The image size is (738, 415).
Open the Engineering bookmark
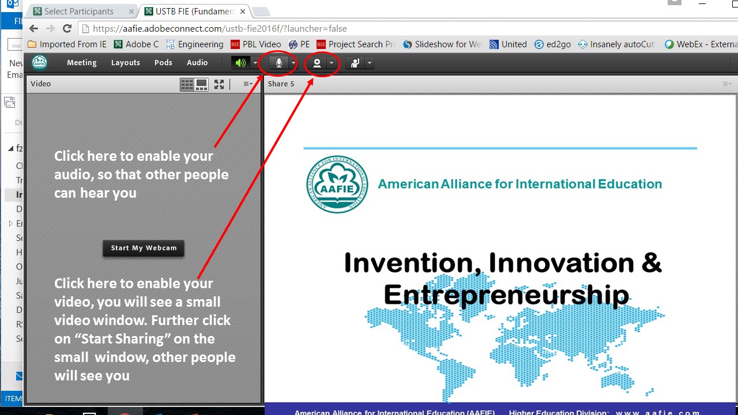tap(195, 44)
